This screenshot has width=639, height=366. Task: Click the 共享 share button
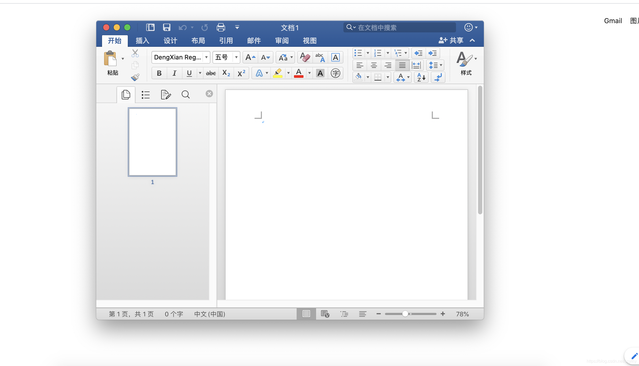[x=451, y=40]
